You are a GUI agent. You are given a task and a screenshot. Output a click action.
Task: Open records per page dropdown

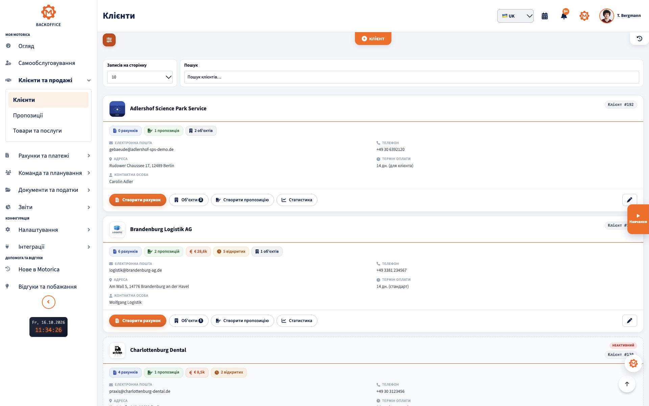click(140, 77)
